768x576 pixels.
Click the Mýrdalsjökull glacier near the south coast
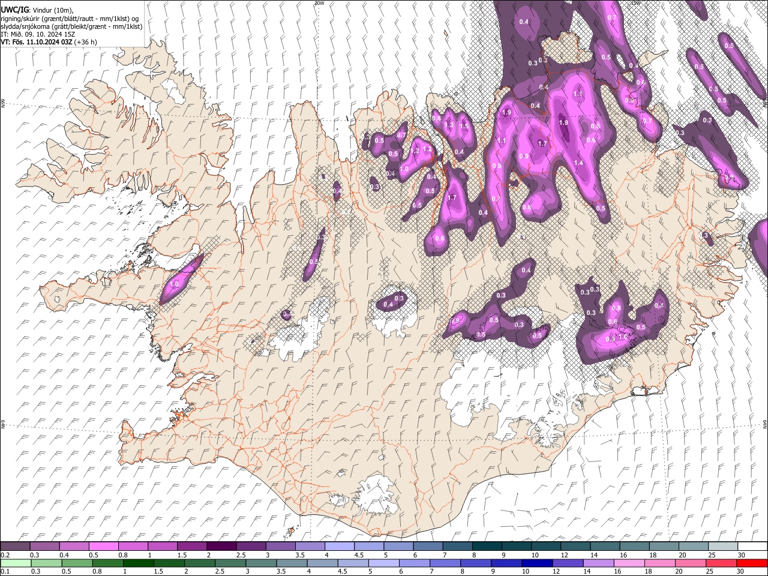pos(376,493)
